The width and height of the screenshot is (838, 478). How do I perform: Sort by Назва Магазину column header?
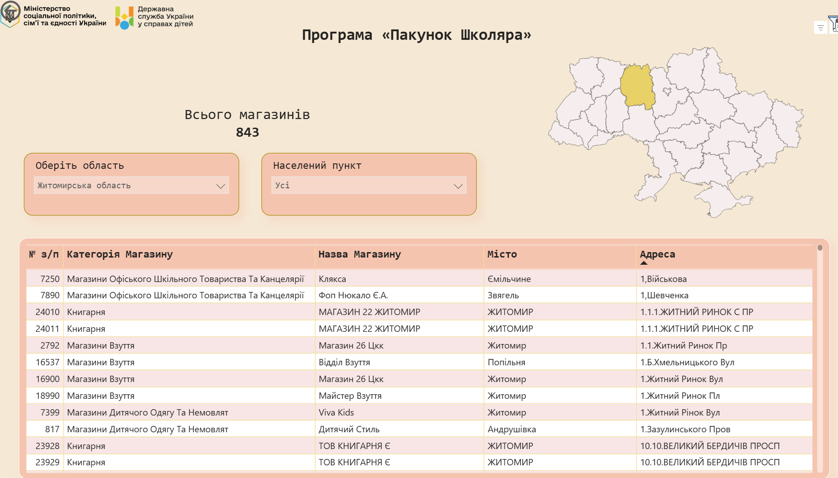click(360, 254)
